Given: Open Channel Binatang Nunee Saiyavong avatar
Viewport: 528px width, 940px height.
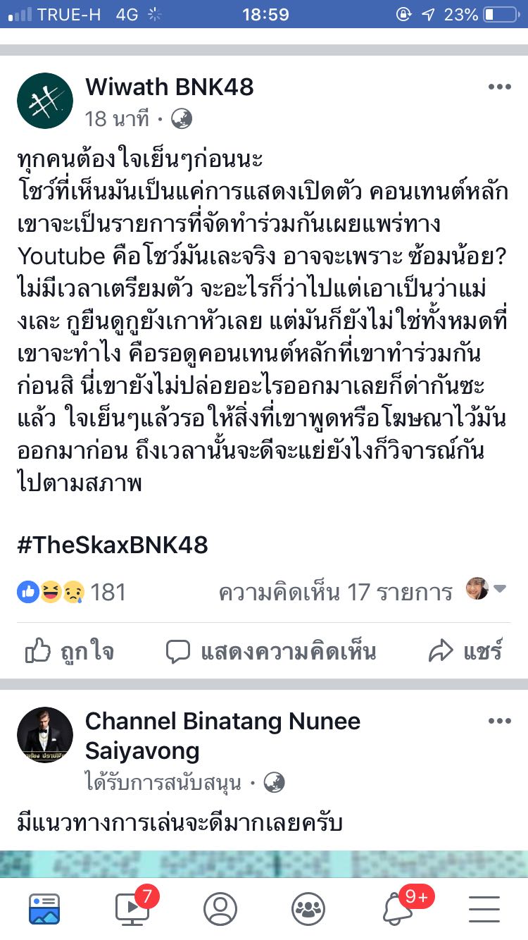Looking at the screenshot, I should [45, 735].
